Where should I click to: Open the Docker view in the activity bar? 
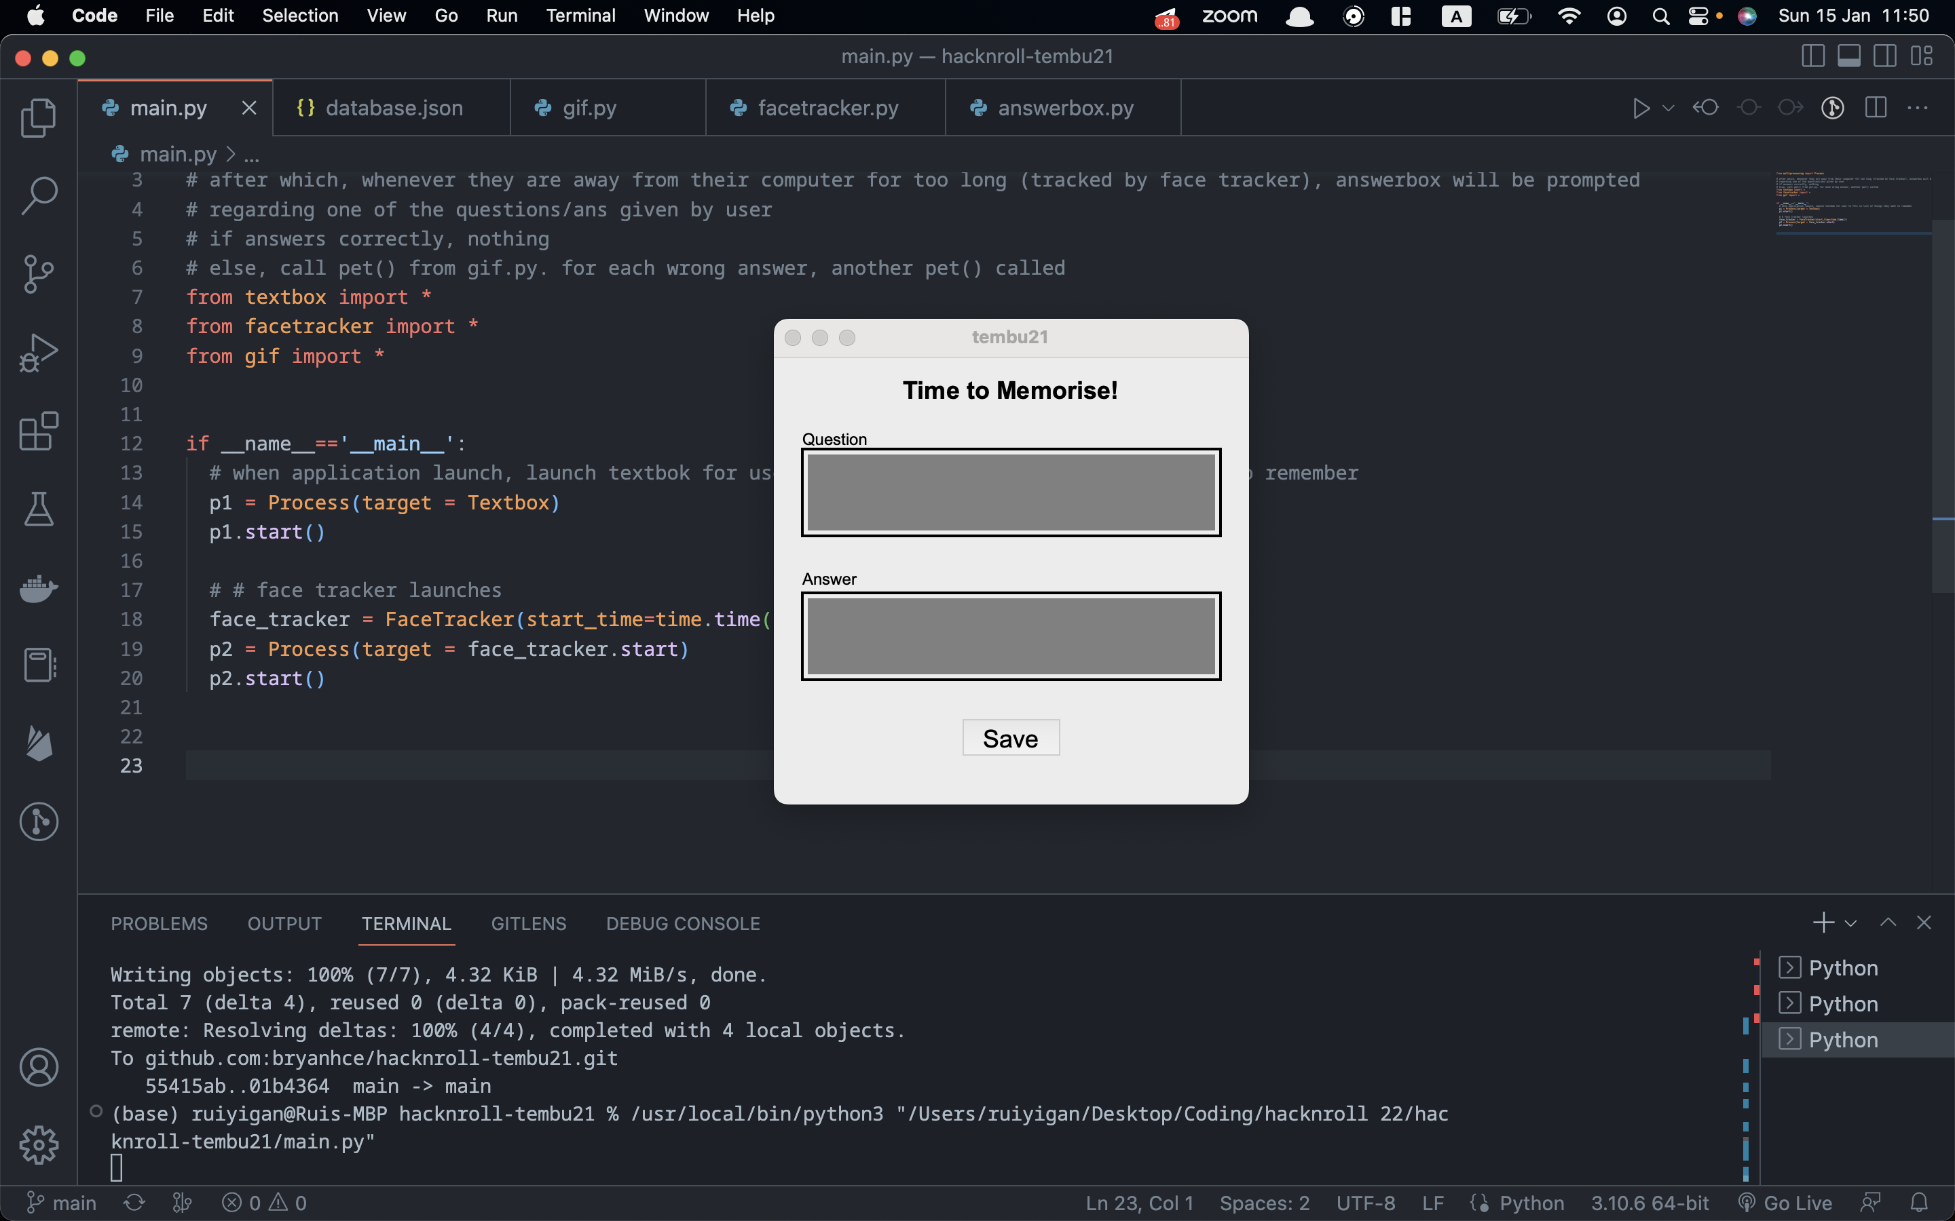coord(38,587)
